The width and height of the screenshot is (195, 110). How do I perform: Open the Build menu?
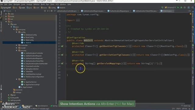[x=43, y=4]
